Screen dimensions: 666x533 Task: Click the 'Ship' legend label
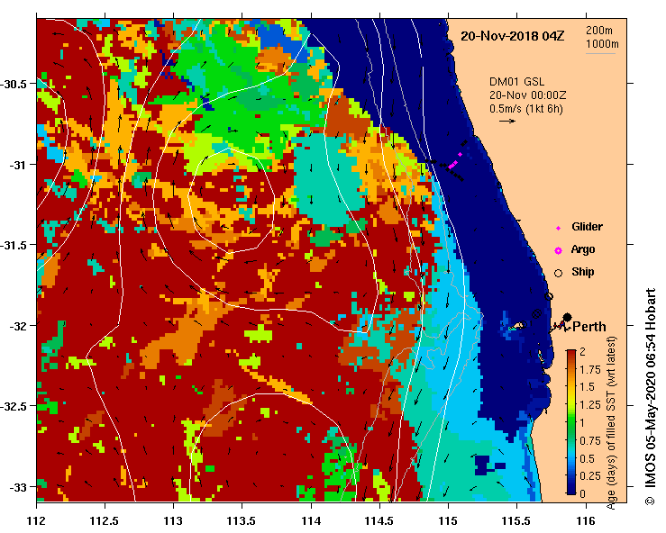point(583,272)
